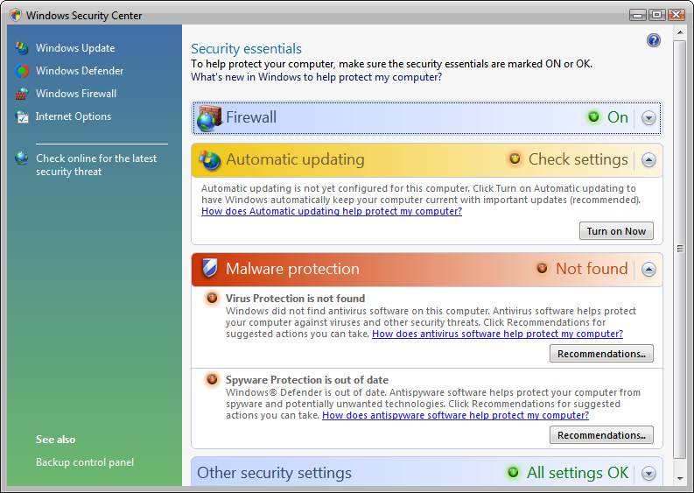The height and width of the screenshot is (493, 694).
Task: Click the vertical scrollbar down arrow
Action: coord(680,480)
